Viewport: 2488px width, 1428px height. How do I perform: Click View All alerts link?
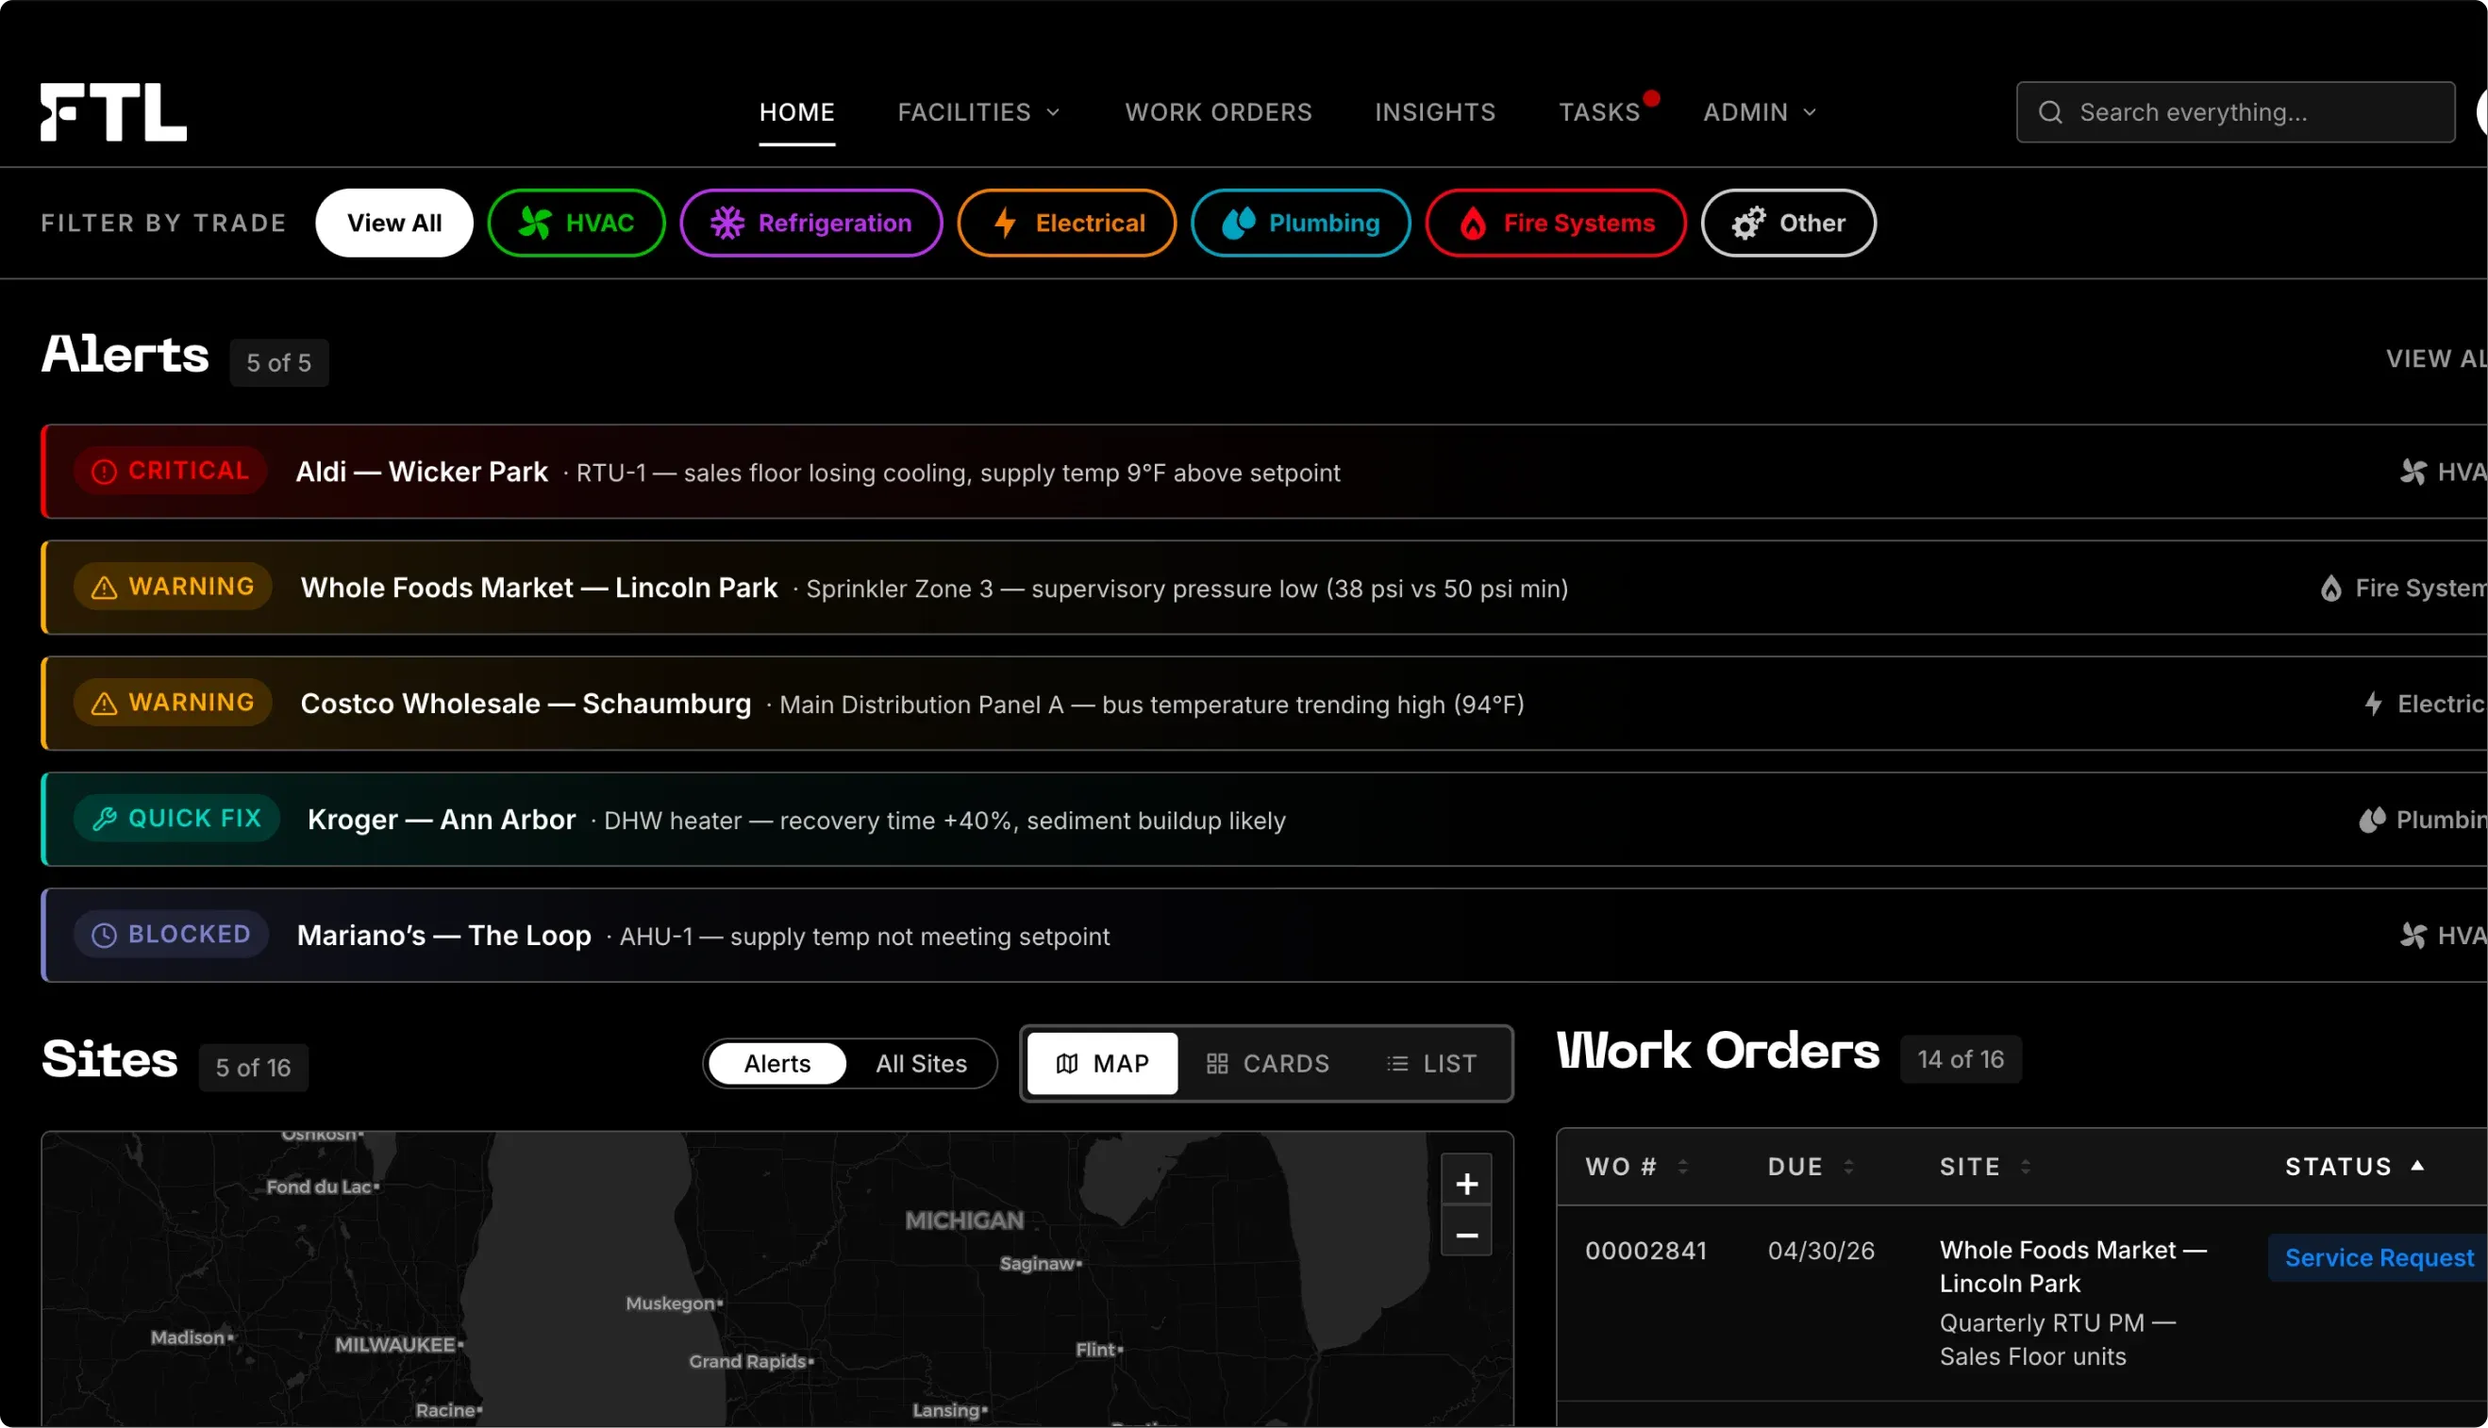(x=2437, y=359)
